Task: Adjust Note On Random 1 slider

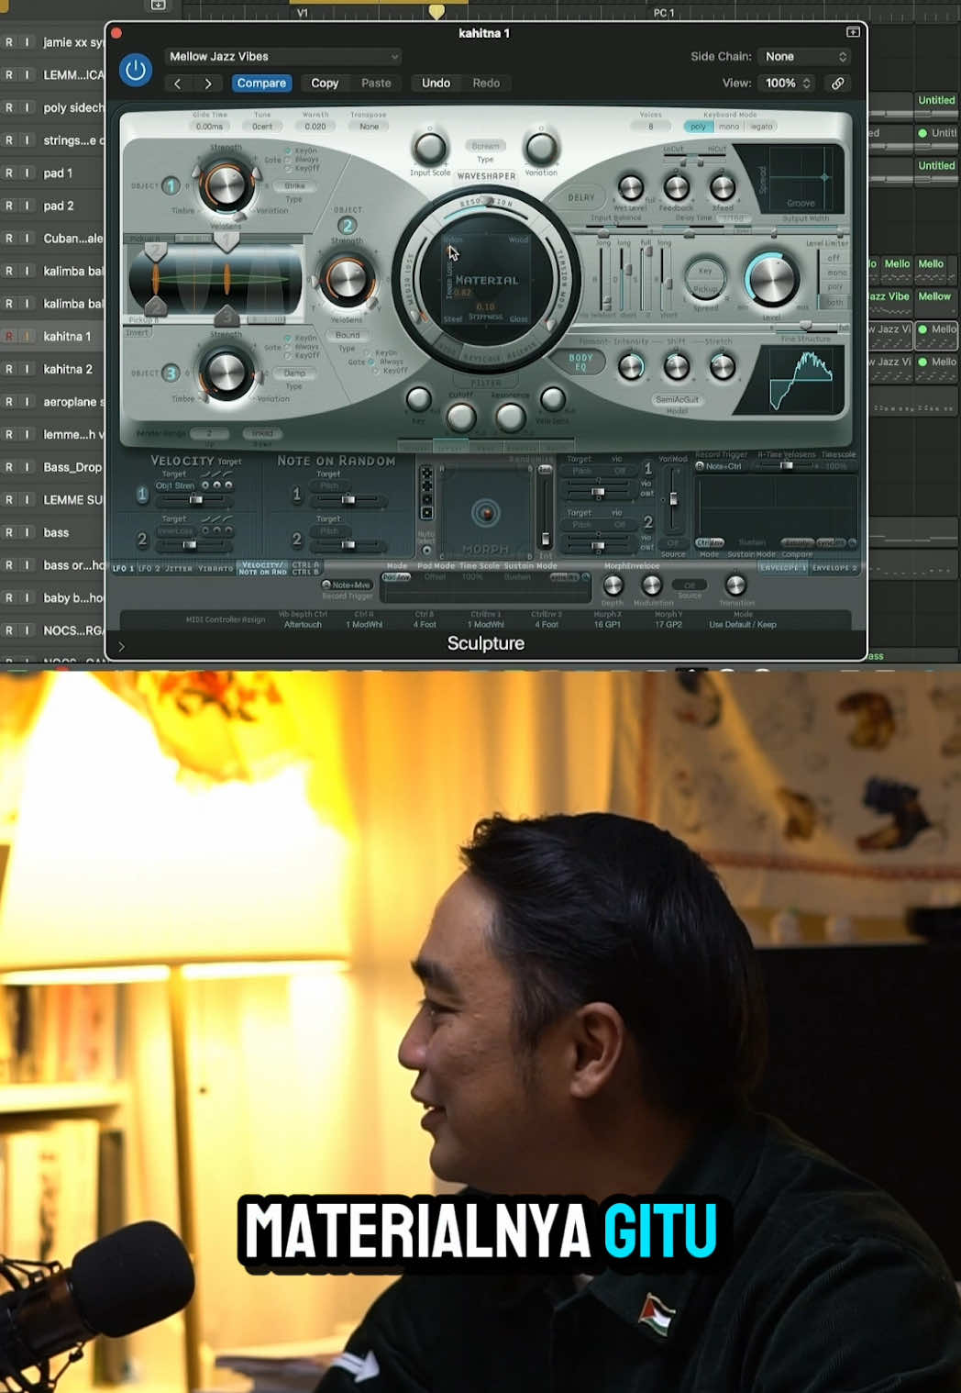Action: point(348,500)
